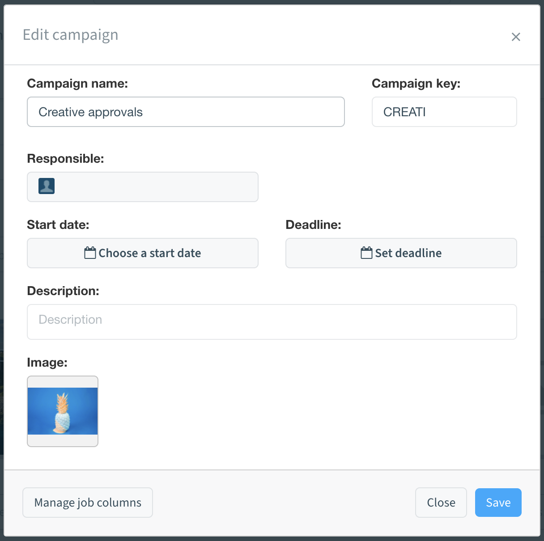Open Manage job columns
Image resolution: width=544 pixels, height=541 pixels.
coord(87,502)
